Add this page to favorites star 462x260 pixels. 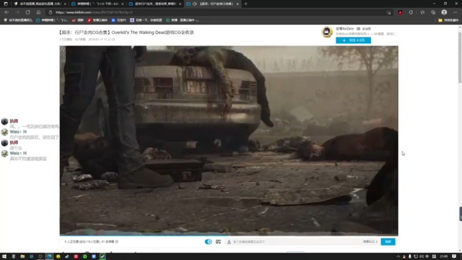[x=389, y=12]
